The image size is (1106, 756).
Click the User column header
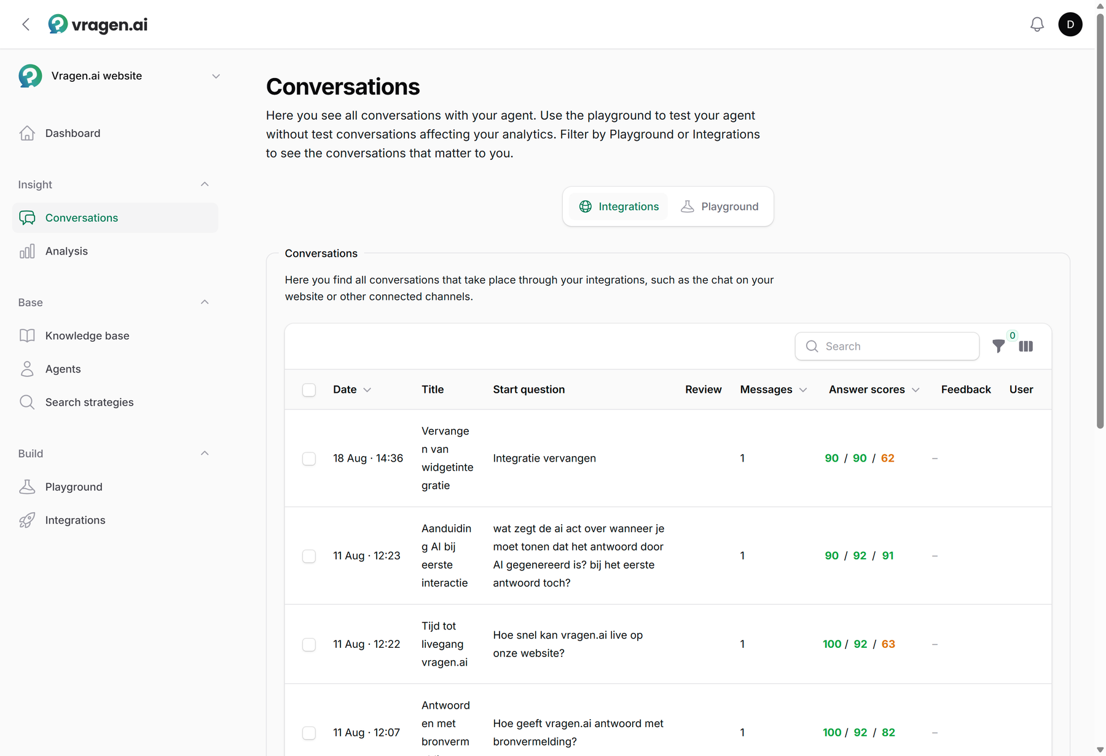click(x=1021, y=390)
